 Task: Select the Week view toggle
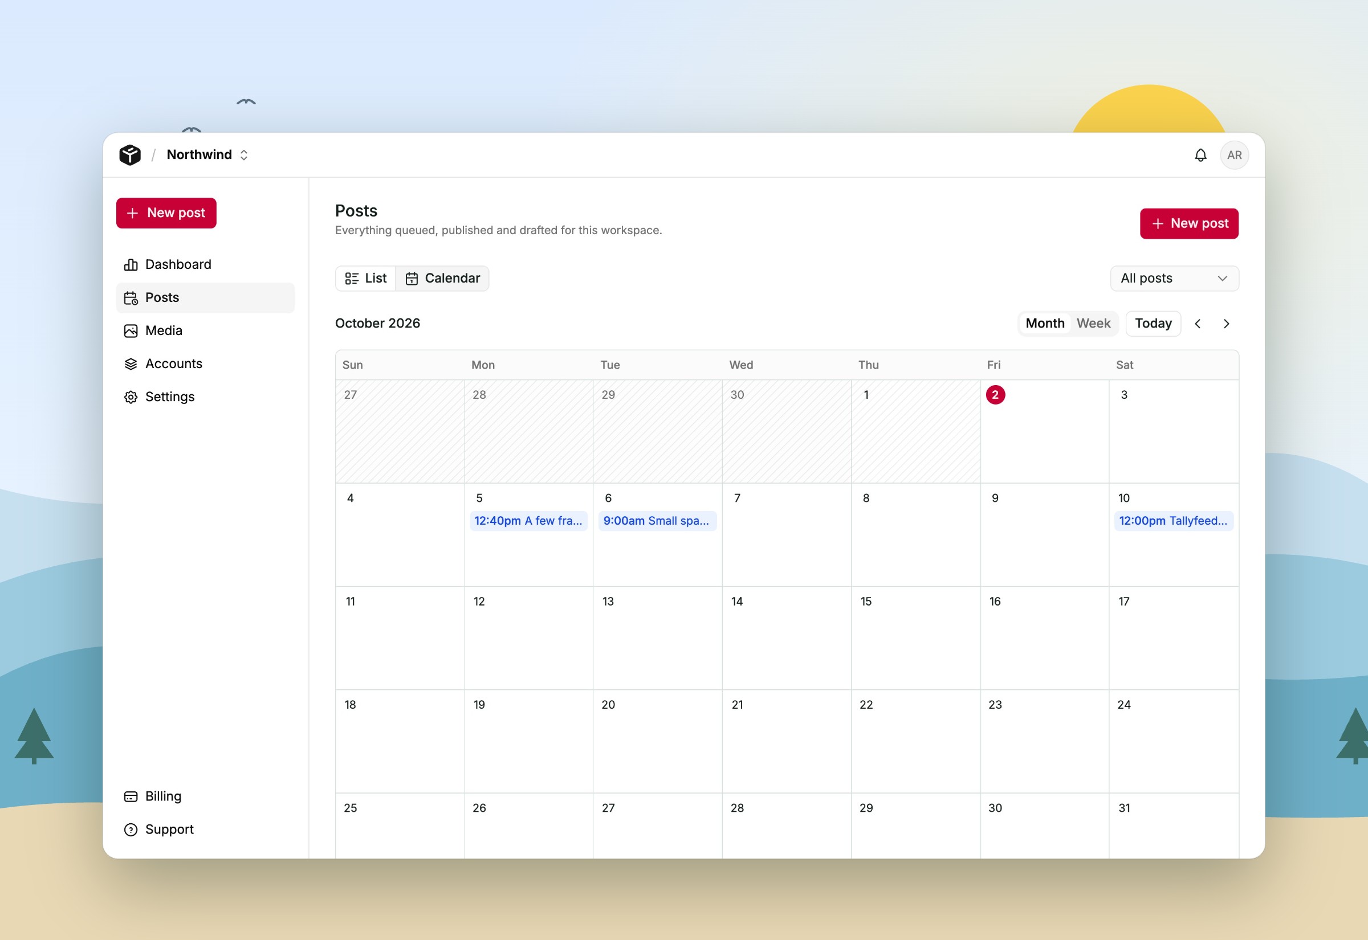[1093, 324]
